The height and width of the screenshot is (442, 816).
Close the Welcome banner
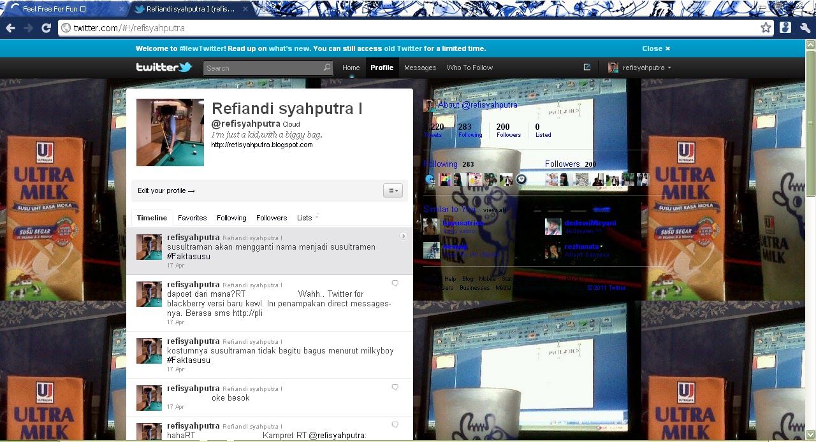656,48
